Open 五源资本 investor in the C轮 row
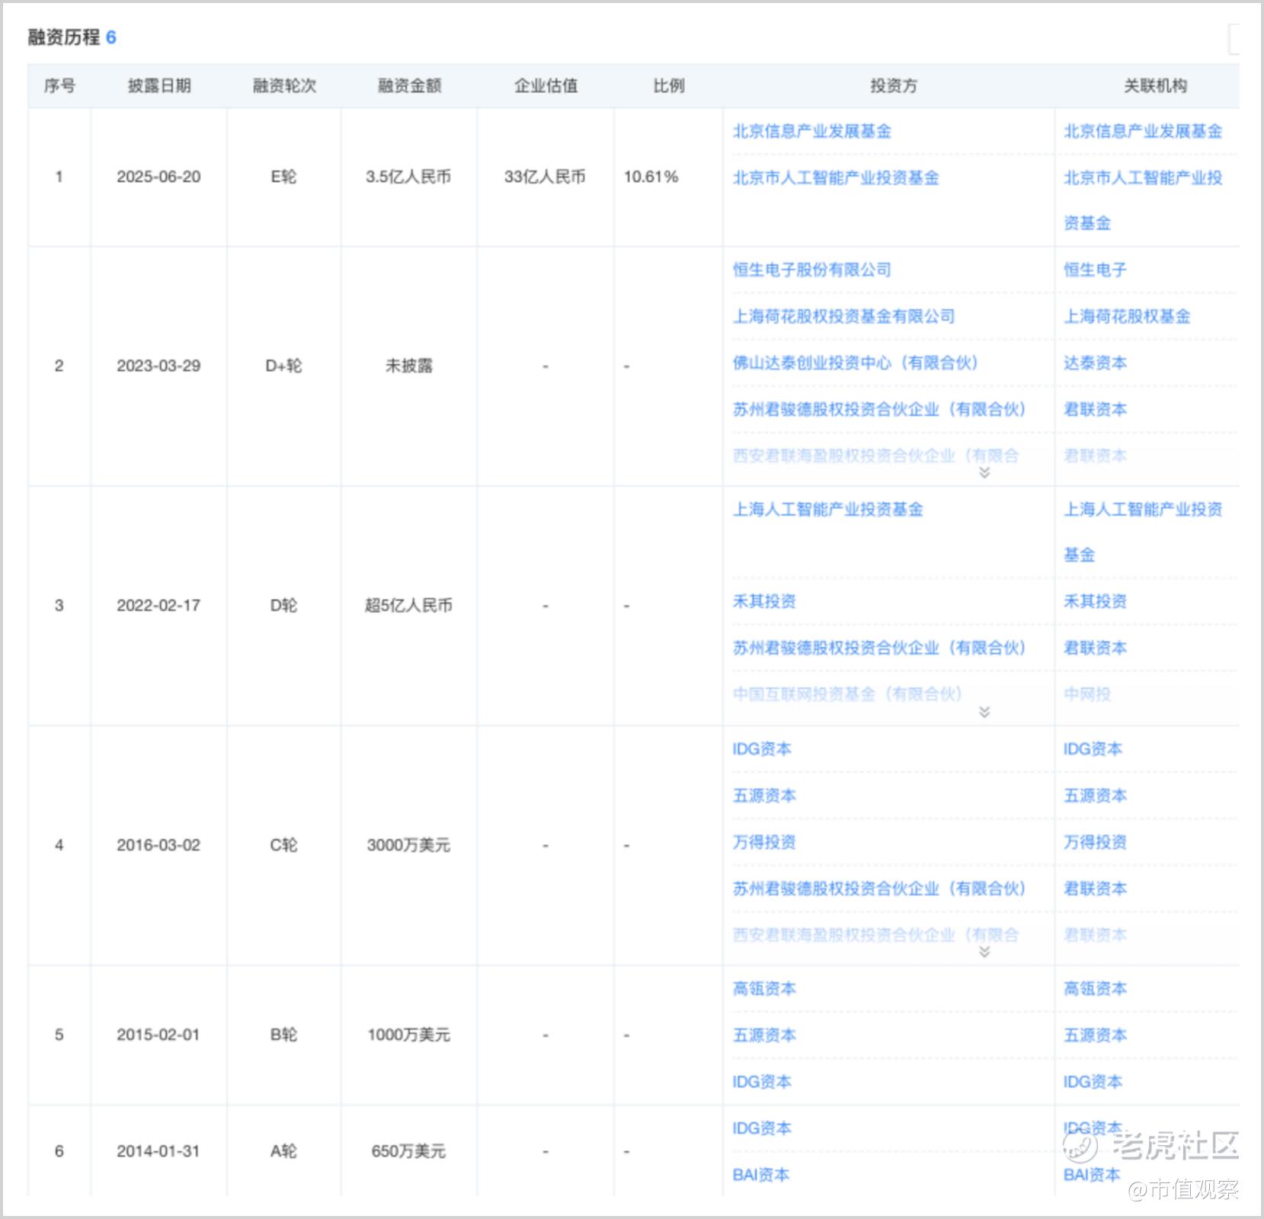The height and width of the screenshot is (1219, 1264). pyautogui.click(x=764, y=795)
